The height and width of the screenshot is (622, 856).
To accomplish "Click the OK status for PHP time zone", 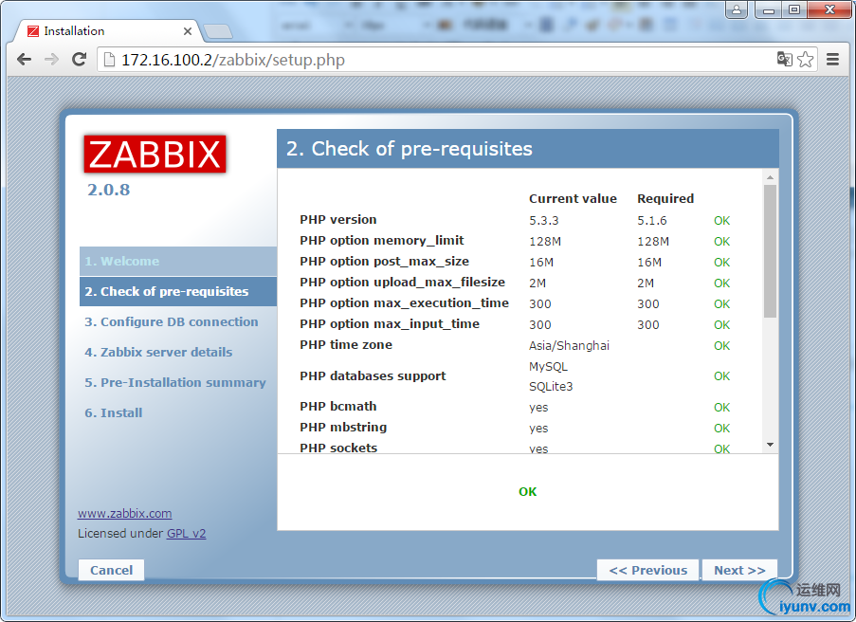I will [x=721, y=346].
